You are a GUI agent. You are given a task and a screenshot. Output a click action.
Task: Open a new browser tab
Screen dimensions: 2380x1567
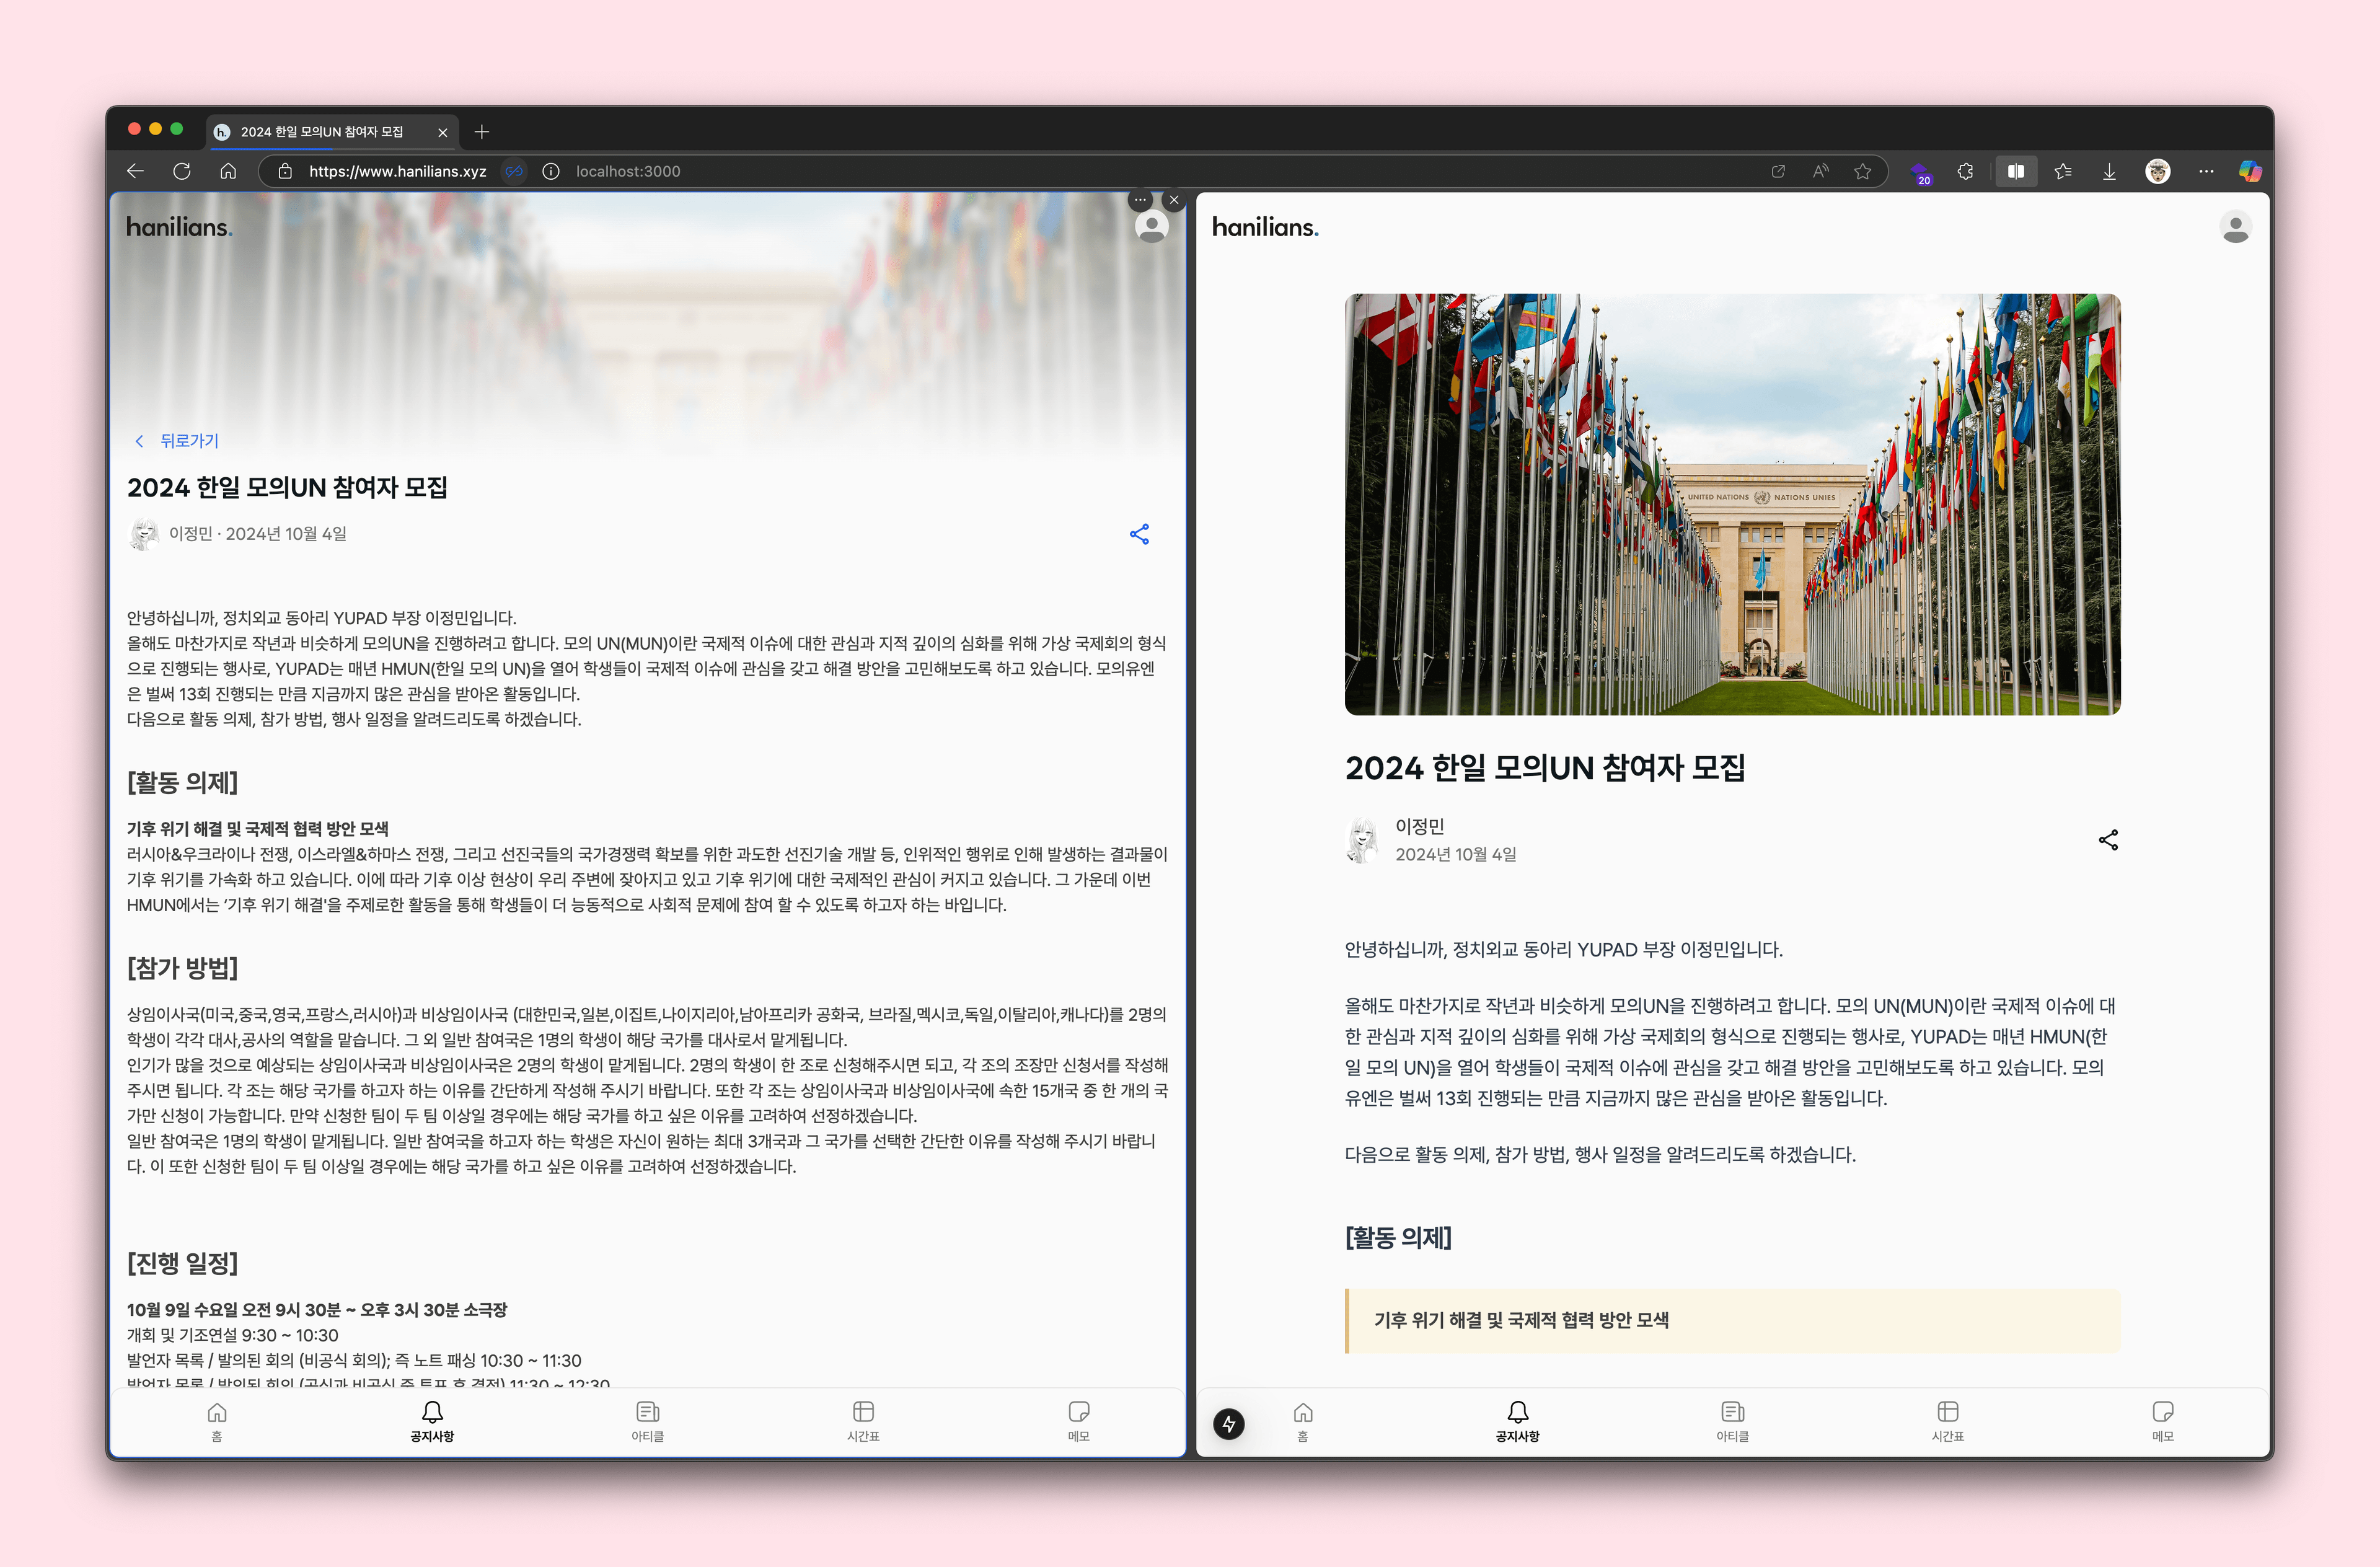[482, 131]
